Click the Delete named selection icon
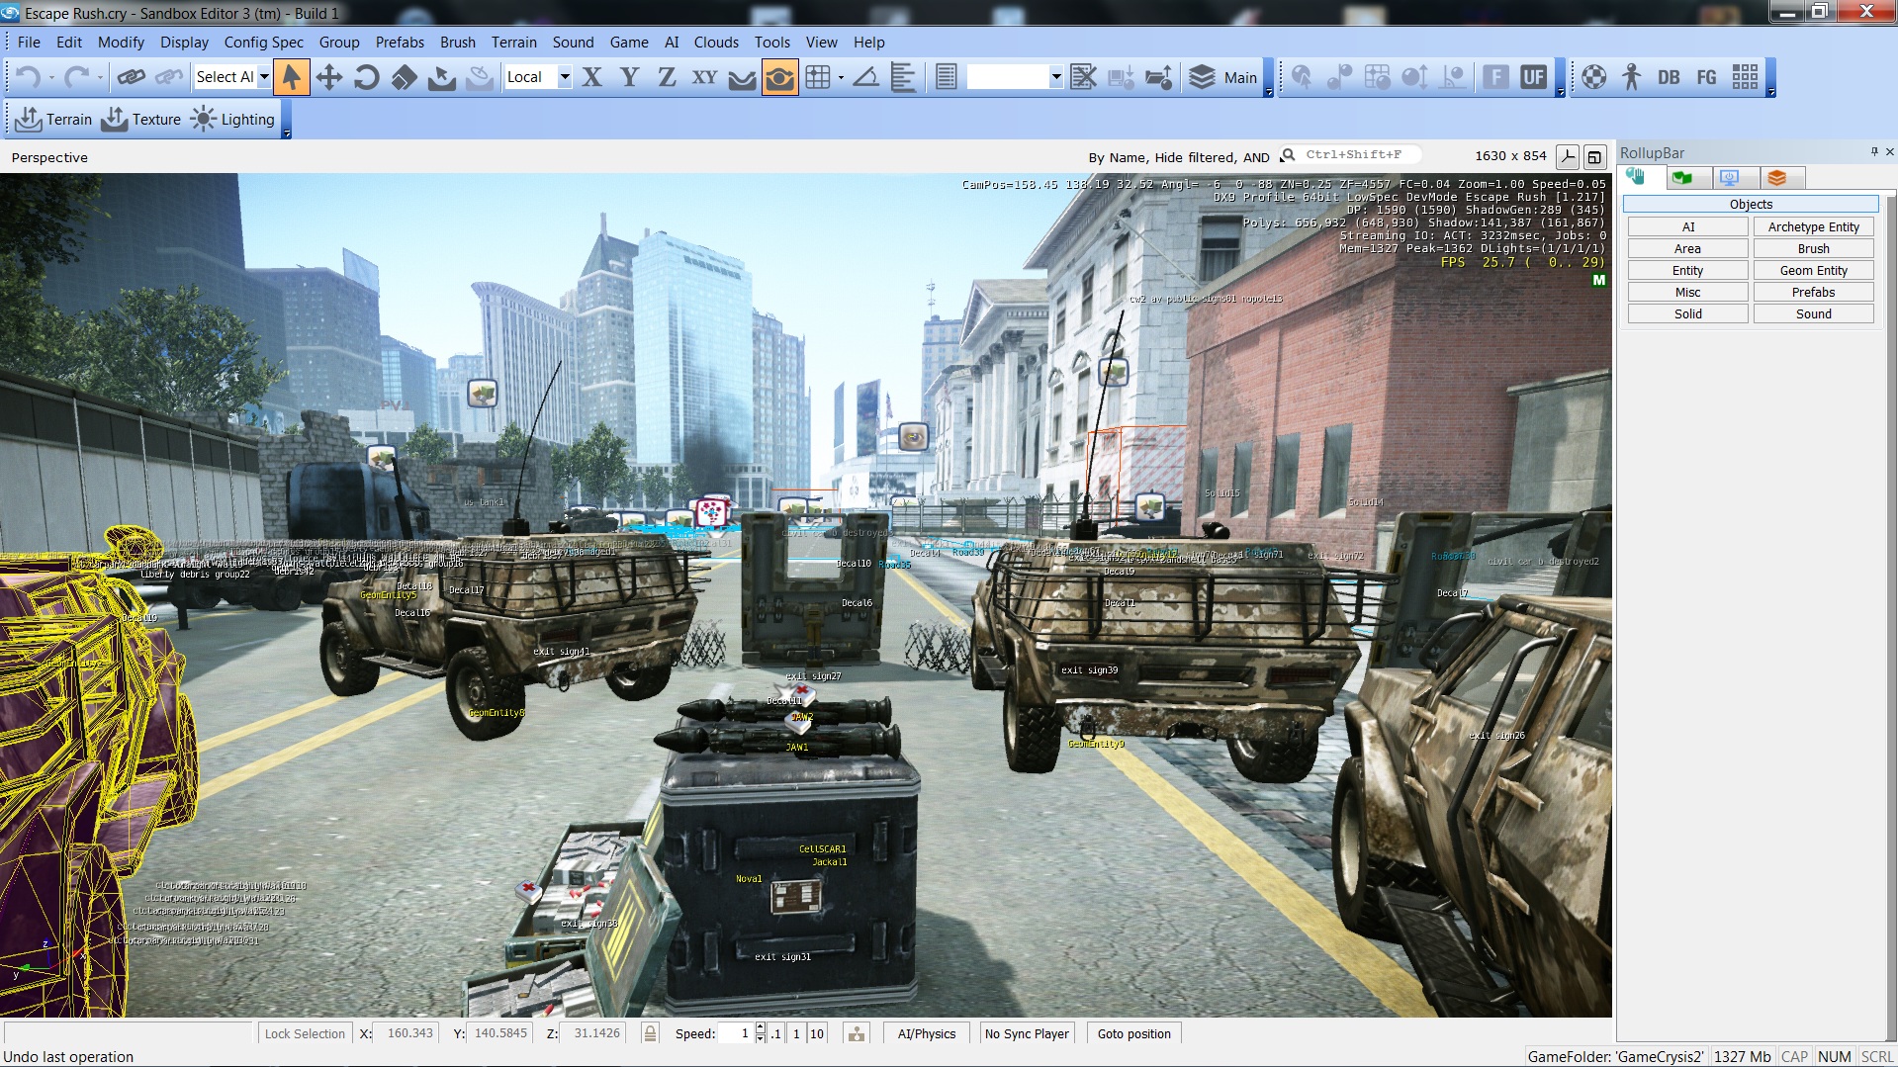Image resolution: width=1898 pixels, height=1067 pixels. pyautogui.click(x=1083, y=77)
